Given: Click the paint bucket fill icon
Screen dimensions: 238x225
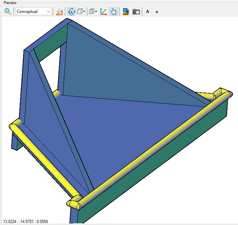Looking at the screenshot, I should [x=60, y=12].
